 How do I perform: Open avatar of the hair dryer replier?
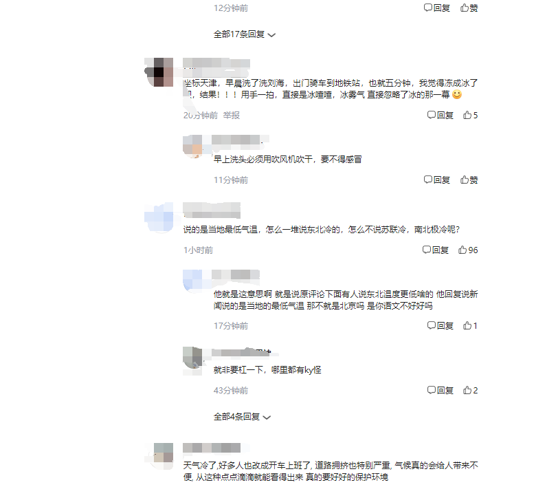pos(192,145)
